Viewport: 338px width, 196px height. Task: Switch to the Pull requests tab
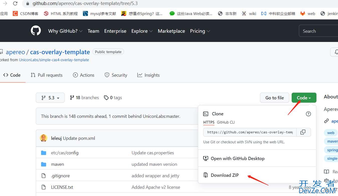click(x=47, y=75)
